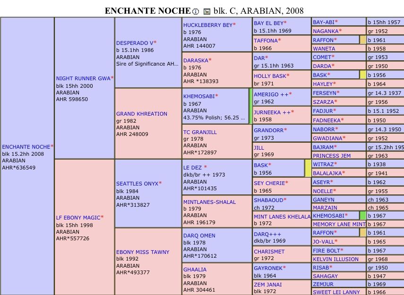This screenshot has height=295, width=404.
Task: Open the SWEET LEI LANNY link
Action: [x=336, y=292]
